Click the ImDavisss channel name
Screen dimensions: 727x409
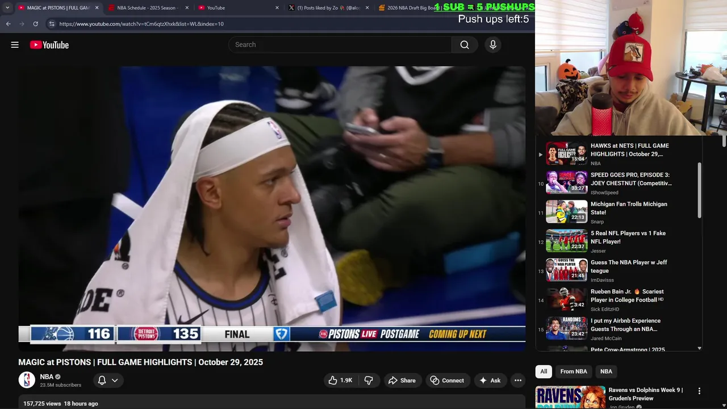pyautogui.click(x=603, y=280)
